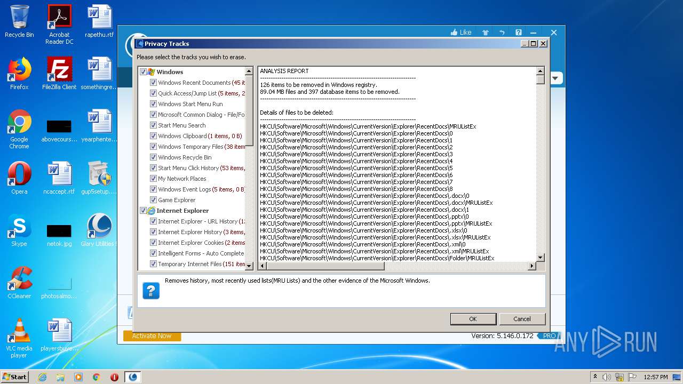Click the shirt skin icon in Glary title bar

(x=486, y=33)
